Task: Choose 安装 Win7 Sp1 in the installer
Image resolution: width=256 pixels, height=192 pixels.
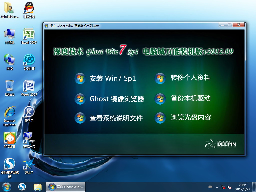Action: [105, 78]
